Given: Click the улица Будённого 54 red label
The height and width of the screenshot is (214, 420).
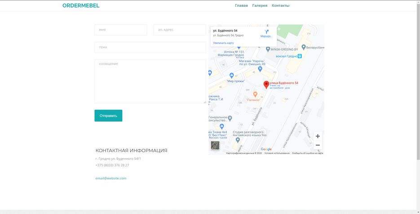Looking at the screenshot, I should tap(284, 83).
